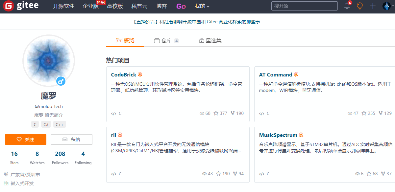Open 开源软件 in the top menu
Screen dimensions: 395x192
point(63,6)
